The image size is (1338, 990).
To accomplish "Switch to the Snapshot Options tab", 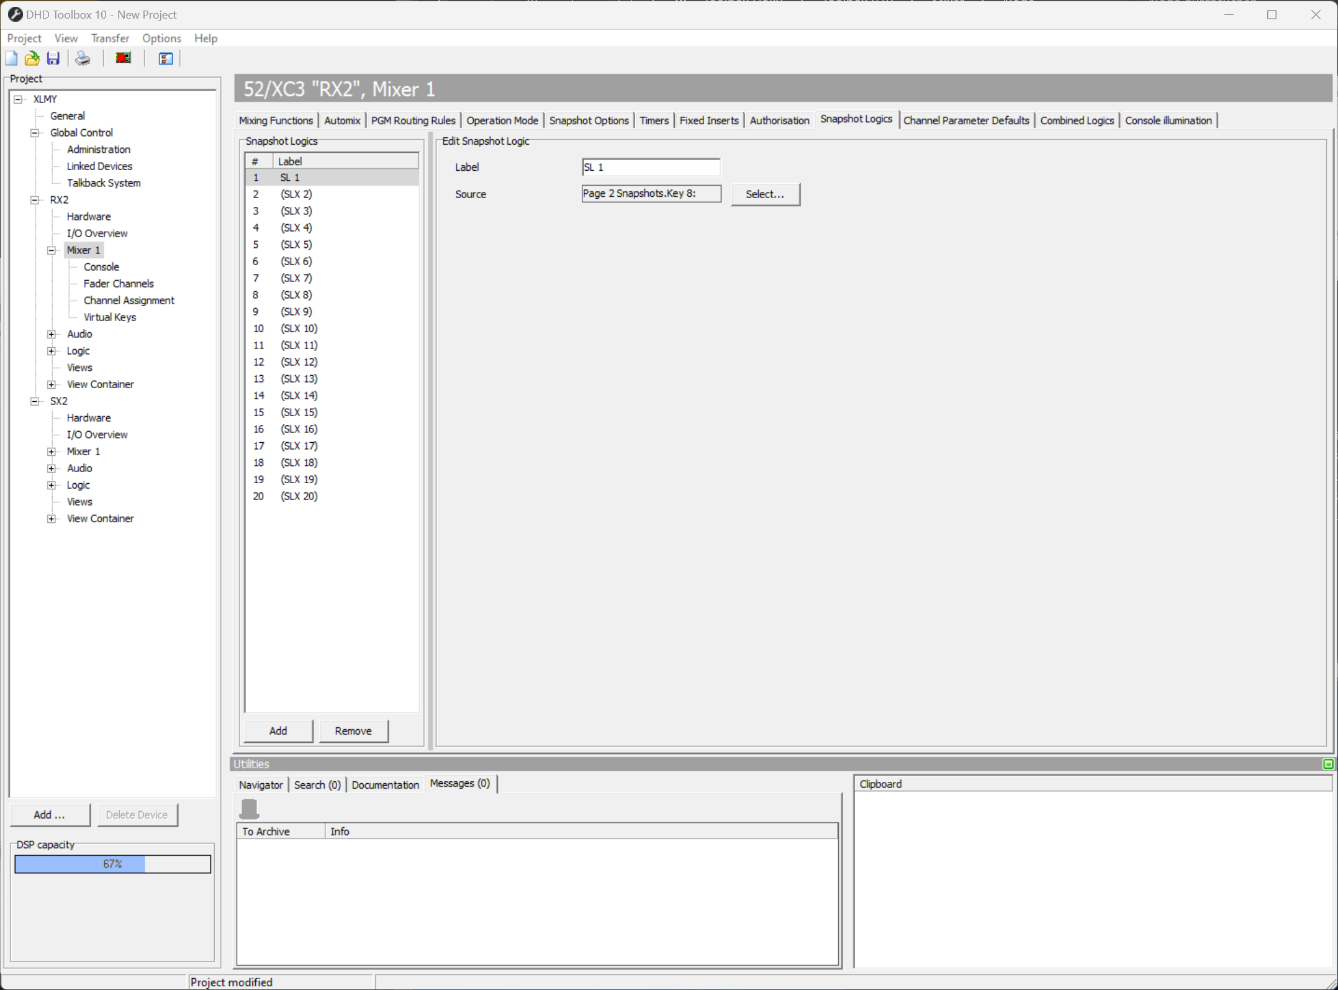I will pyautogui.click(x=589, y=120).
